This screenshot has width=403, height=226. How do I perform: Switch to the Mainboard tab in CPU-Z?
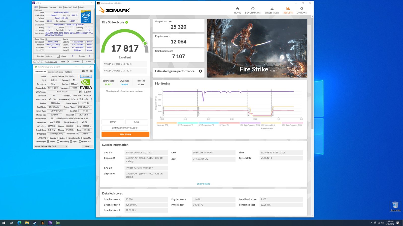(x=44, y=7)
